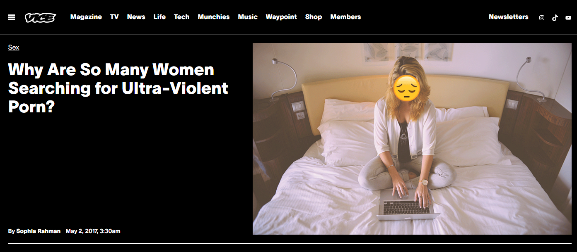Click the VICE logo
The height and width of the screenshot is (252, 577).
[x=40, y=17]
